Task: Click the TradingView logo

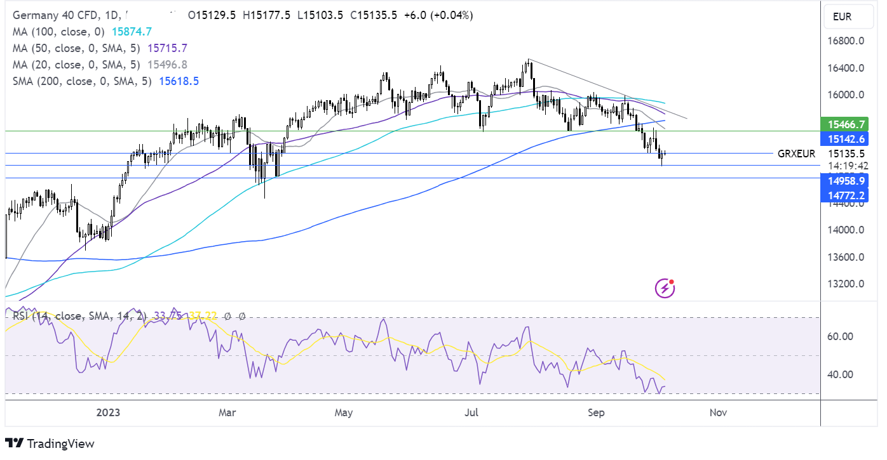Action: tap(50, 444)
